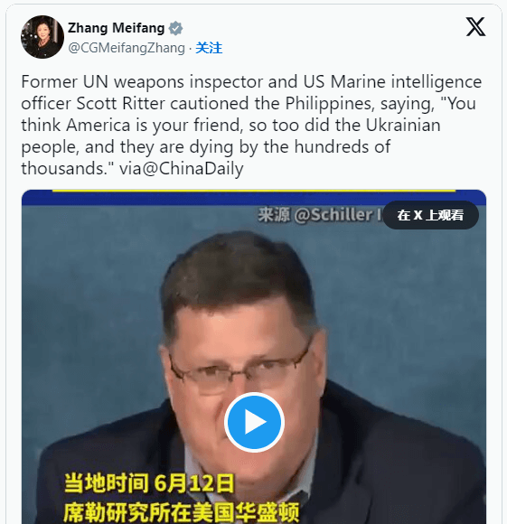Follow the account via 关注
This screenshot has height=524, width=507.
[x=209, y=48]
